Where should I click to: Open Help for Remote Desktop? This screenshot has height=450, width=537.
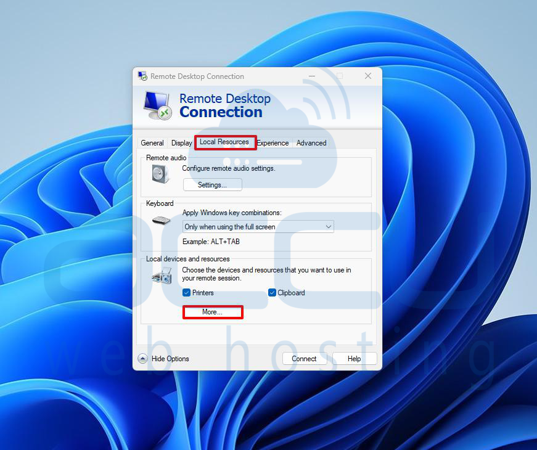(x=355, y=359)
